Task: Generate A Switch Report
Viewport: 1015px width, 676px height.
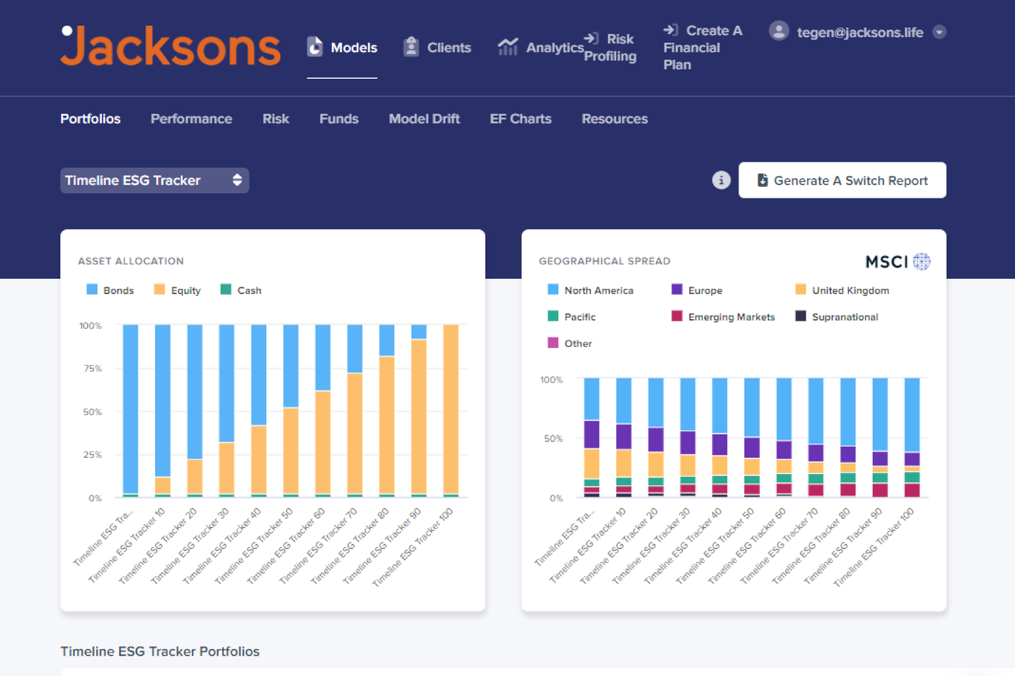Action: pyautogui.click(x=842, y=180)
